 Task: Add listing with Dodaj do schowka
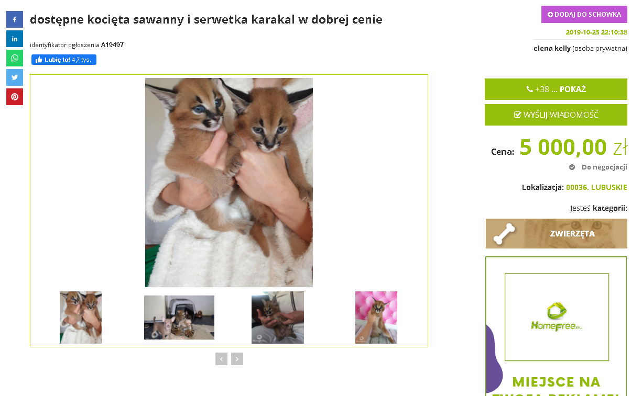coord(584,15)
